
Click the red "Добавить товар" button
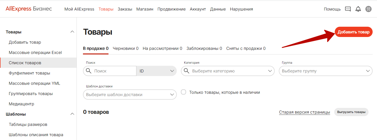(354, 32)
